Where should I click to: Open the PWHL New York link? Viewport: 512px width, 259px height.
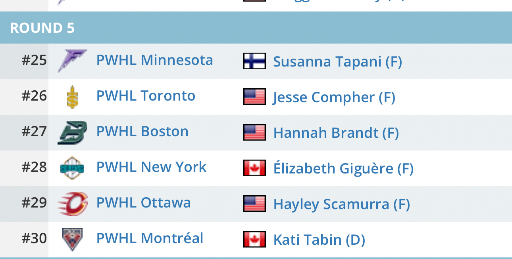coord(151,167)
